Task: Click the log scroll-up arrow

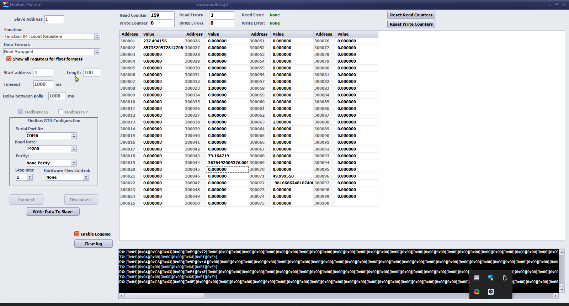Action: click(x=562, y=252)
